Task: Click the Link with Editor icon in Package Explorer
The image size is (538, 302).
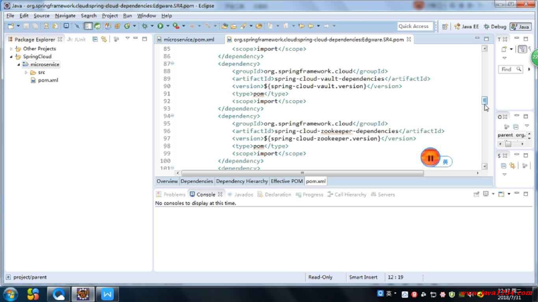Action: [104, 39]
